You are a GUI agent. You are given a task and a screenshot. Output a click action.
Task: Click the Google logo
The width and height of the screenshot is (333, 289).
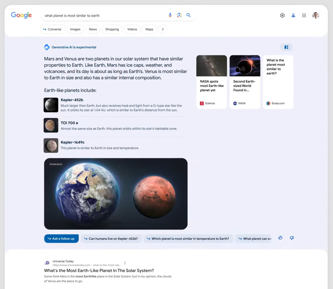21,15
